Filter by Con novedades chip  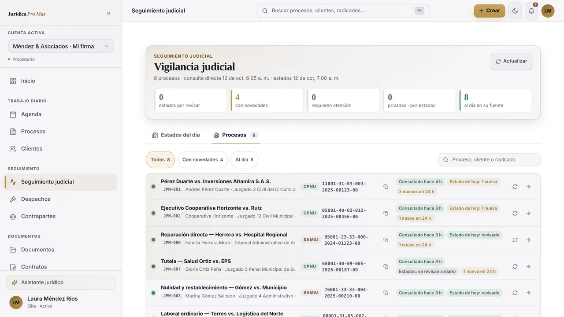203,160
